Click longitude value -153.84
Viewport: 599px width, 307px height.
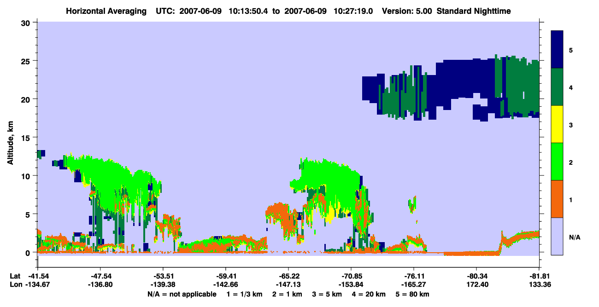[351, 285]
